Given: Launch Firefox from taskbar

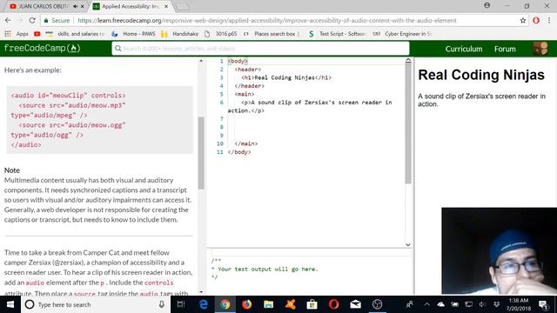Looking at the screenshot, I should [x=247, y=304].
